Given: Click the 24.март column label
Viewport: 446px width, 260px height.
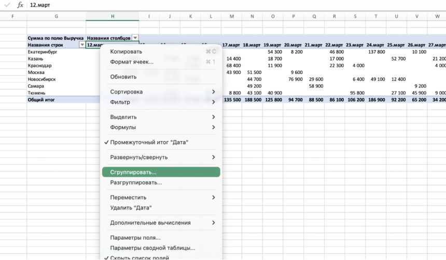Looking at the screenshot, I should 375,45.
